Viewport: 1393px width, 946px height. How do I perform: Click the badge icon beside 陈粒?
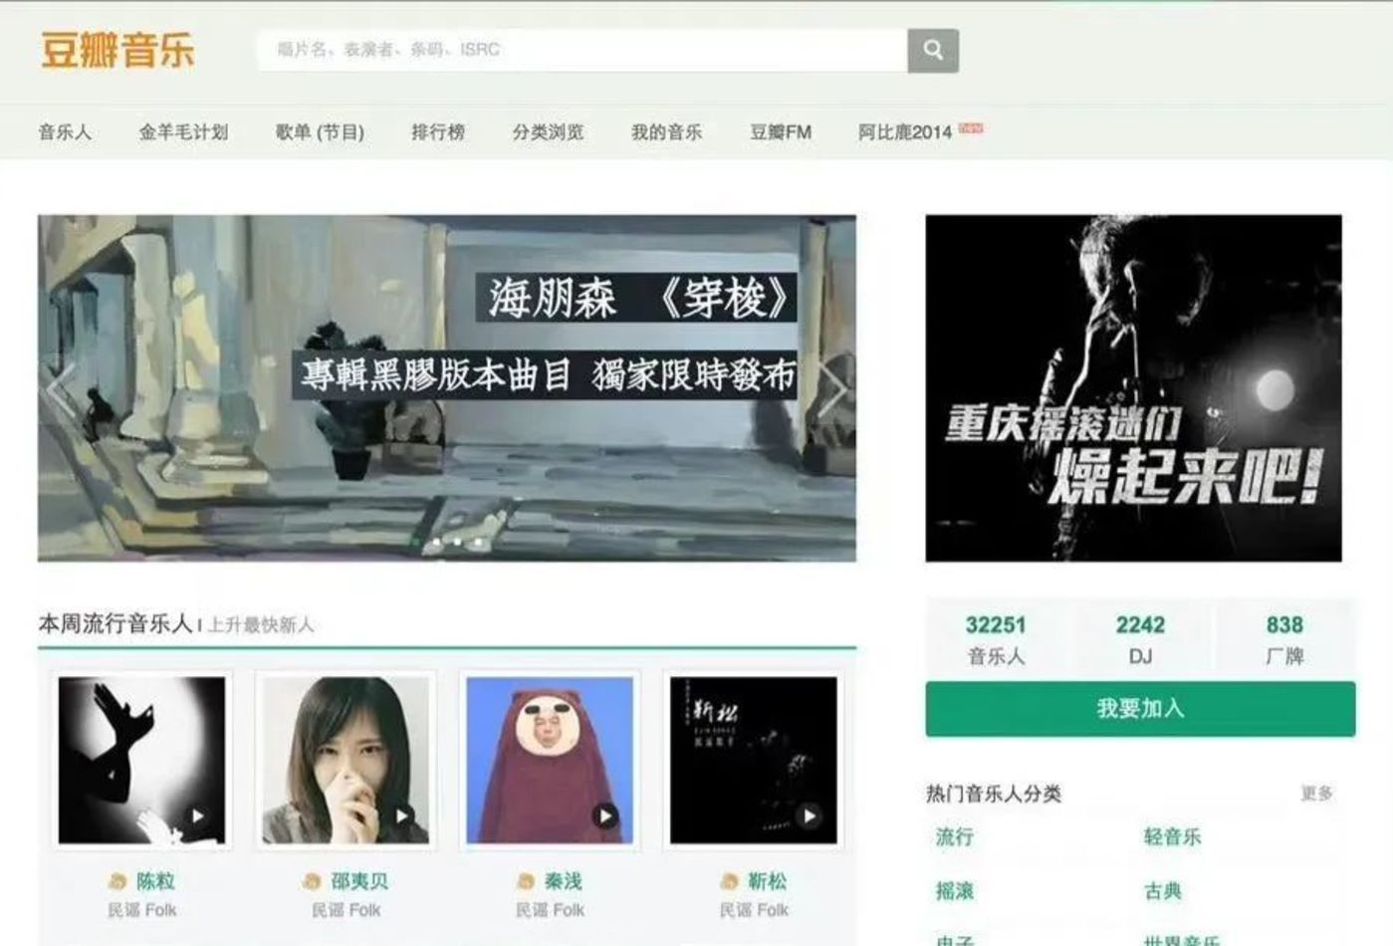(x=118, y=881)
